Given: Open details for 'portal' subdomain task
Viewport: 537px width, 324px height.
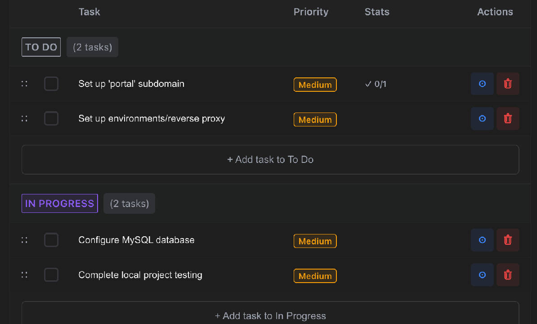Looking at the screenshot, I should tap(482, 84).
